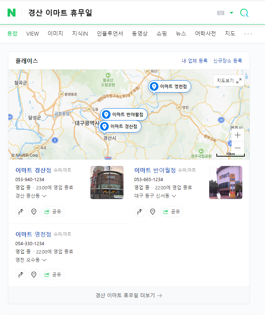265x315 pixels.
Task: Expand the 영천 오수동 address
Action: click(31, 260)
